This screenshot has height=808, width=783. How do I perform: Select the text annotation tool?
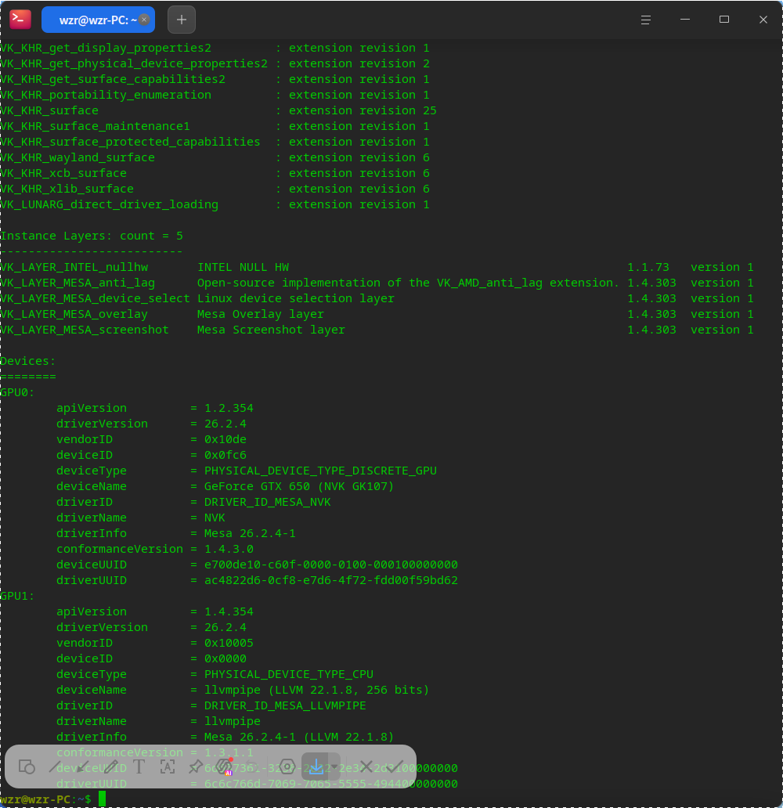(x=139, y=767)
